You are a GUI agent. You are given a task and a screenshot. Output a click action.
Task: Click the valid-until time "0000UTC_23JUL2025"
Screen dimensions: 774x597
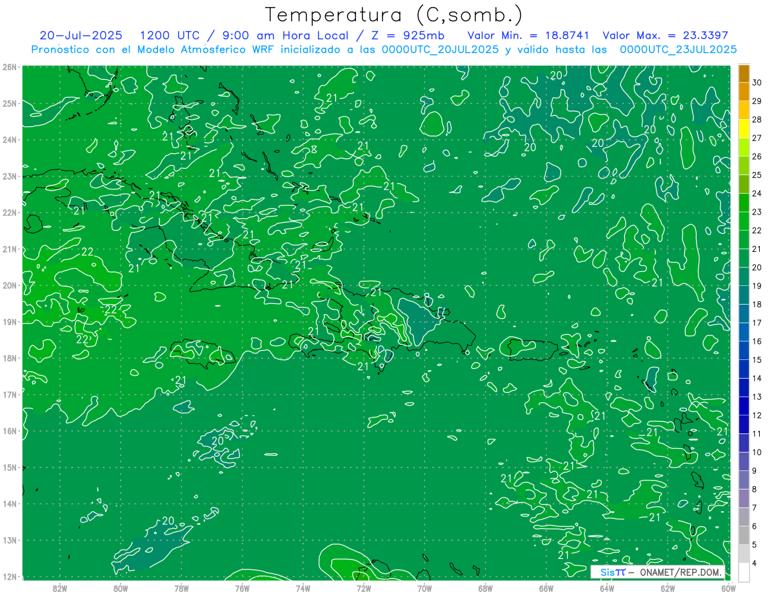coord(679,49)
